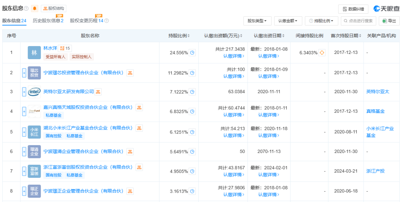402x202 pixels.
Task: Open the 认缴金额 dropdown filter
Action: [x=288, y=21]
